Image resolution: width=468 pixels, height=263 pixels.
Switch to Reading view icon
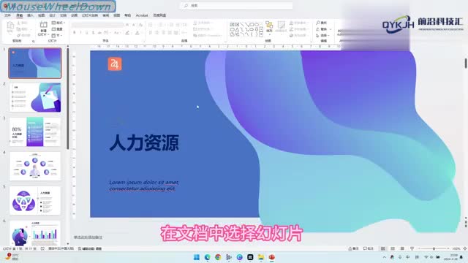pyautogui.click(x=402, y=248)
